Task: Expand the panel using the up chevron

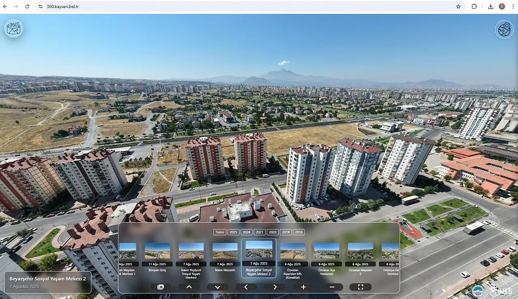Action: (189, 286)
